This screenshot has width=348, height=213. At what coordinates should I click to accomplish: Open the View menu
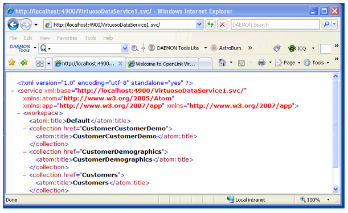coord(44,38)
